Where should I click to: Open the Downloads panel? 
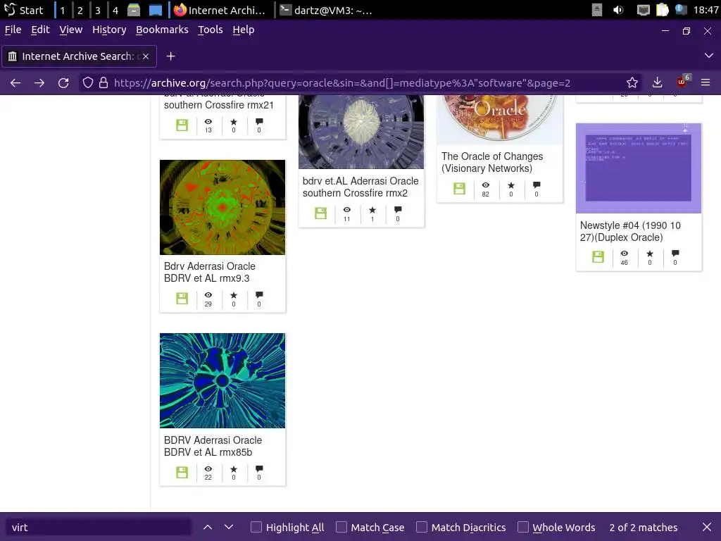click(x=657, y=83)
